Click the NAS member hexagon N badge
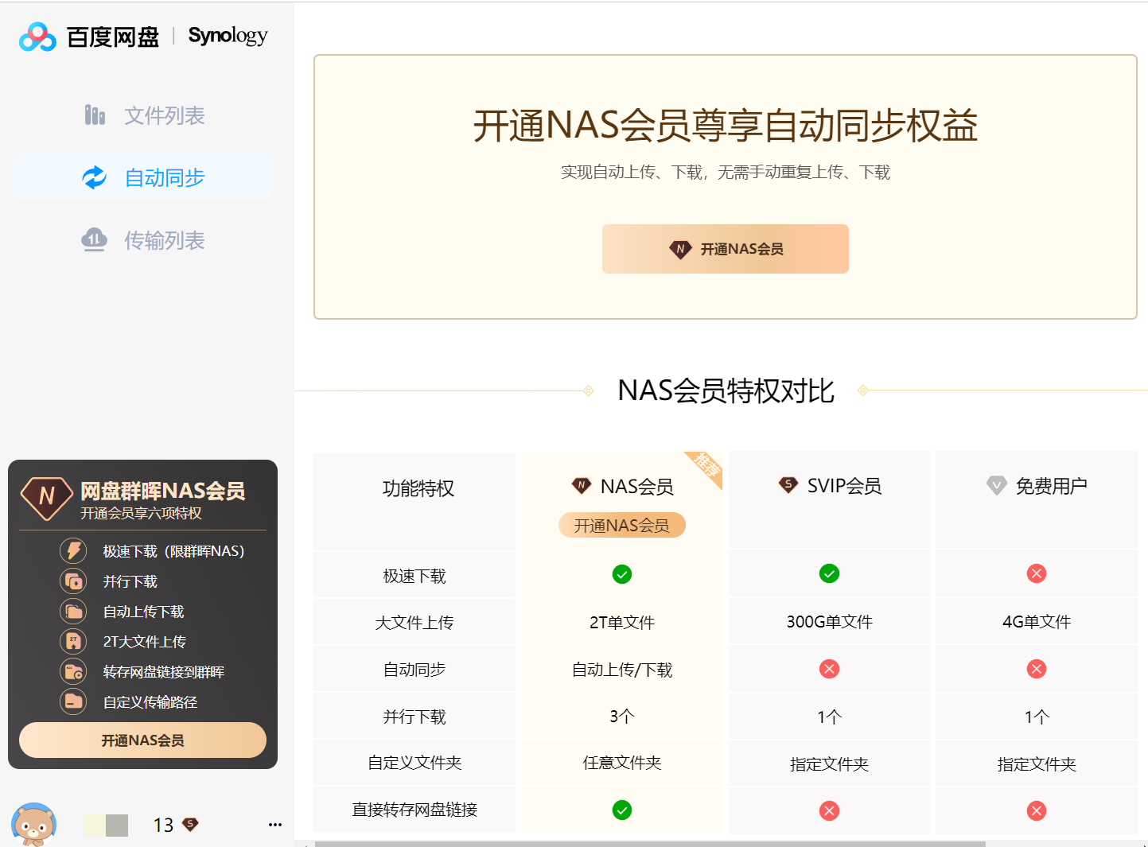This screenshot has width=1148, height=847. (x=46, y=497)
